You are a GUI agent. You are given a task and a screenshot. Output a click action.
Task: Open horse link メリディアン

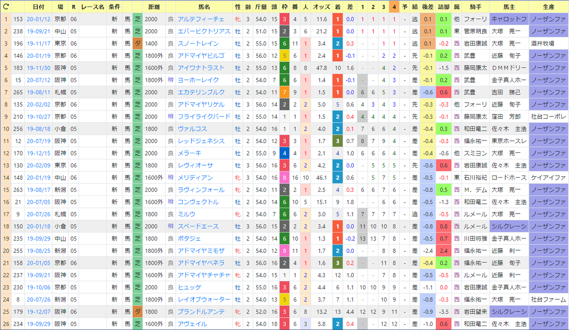(x=195, y=178)
